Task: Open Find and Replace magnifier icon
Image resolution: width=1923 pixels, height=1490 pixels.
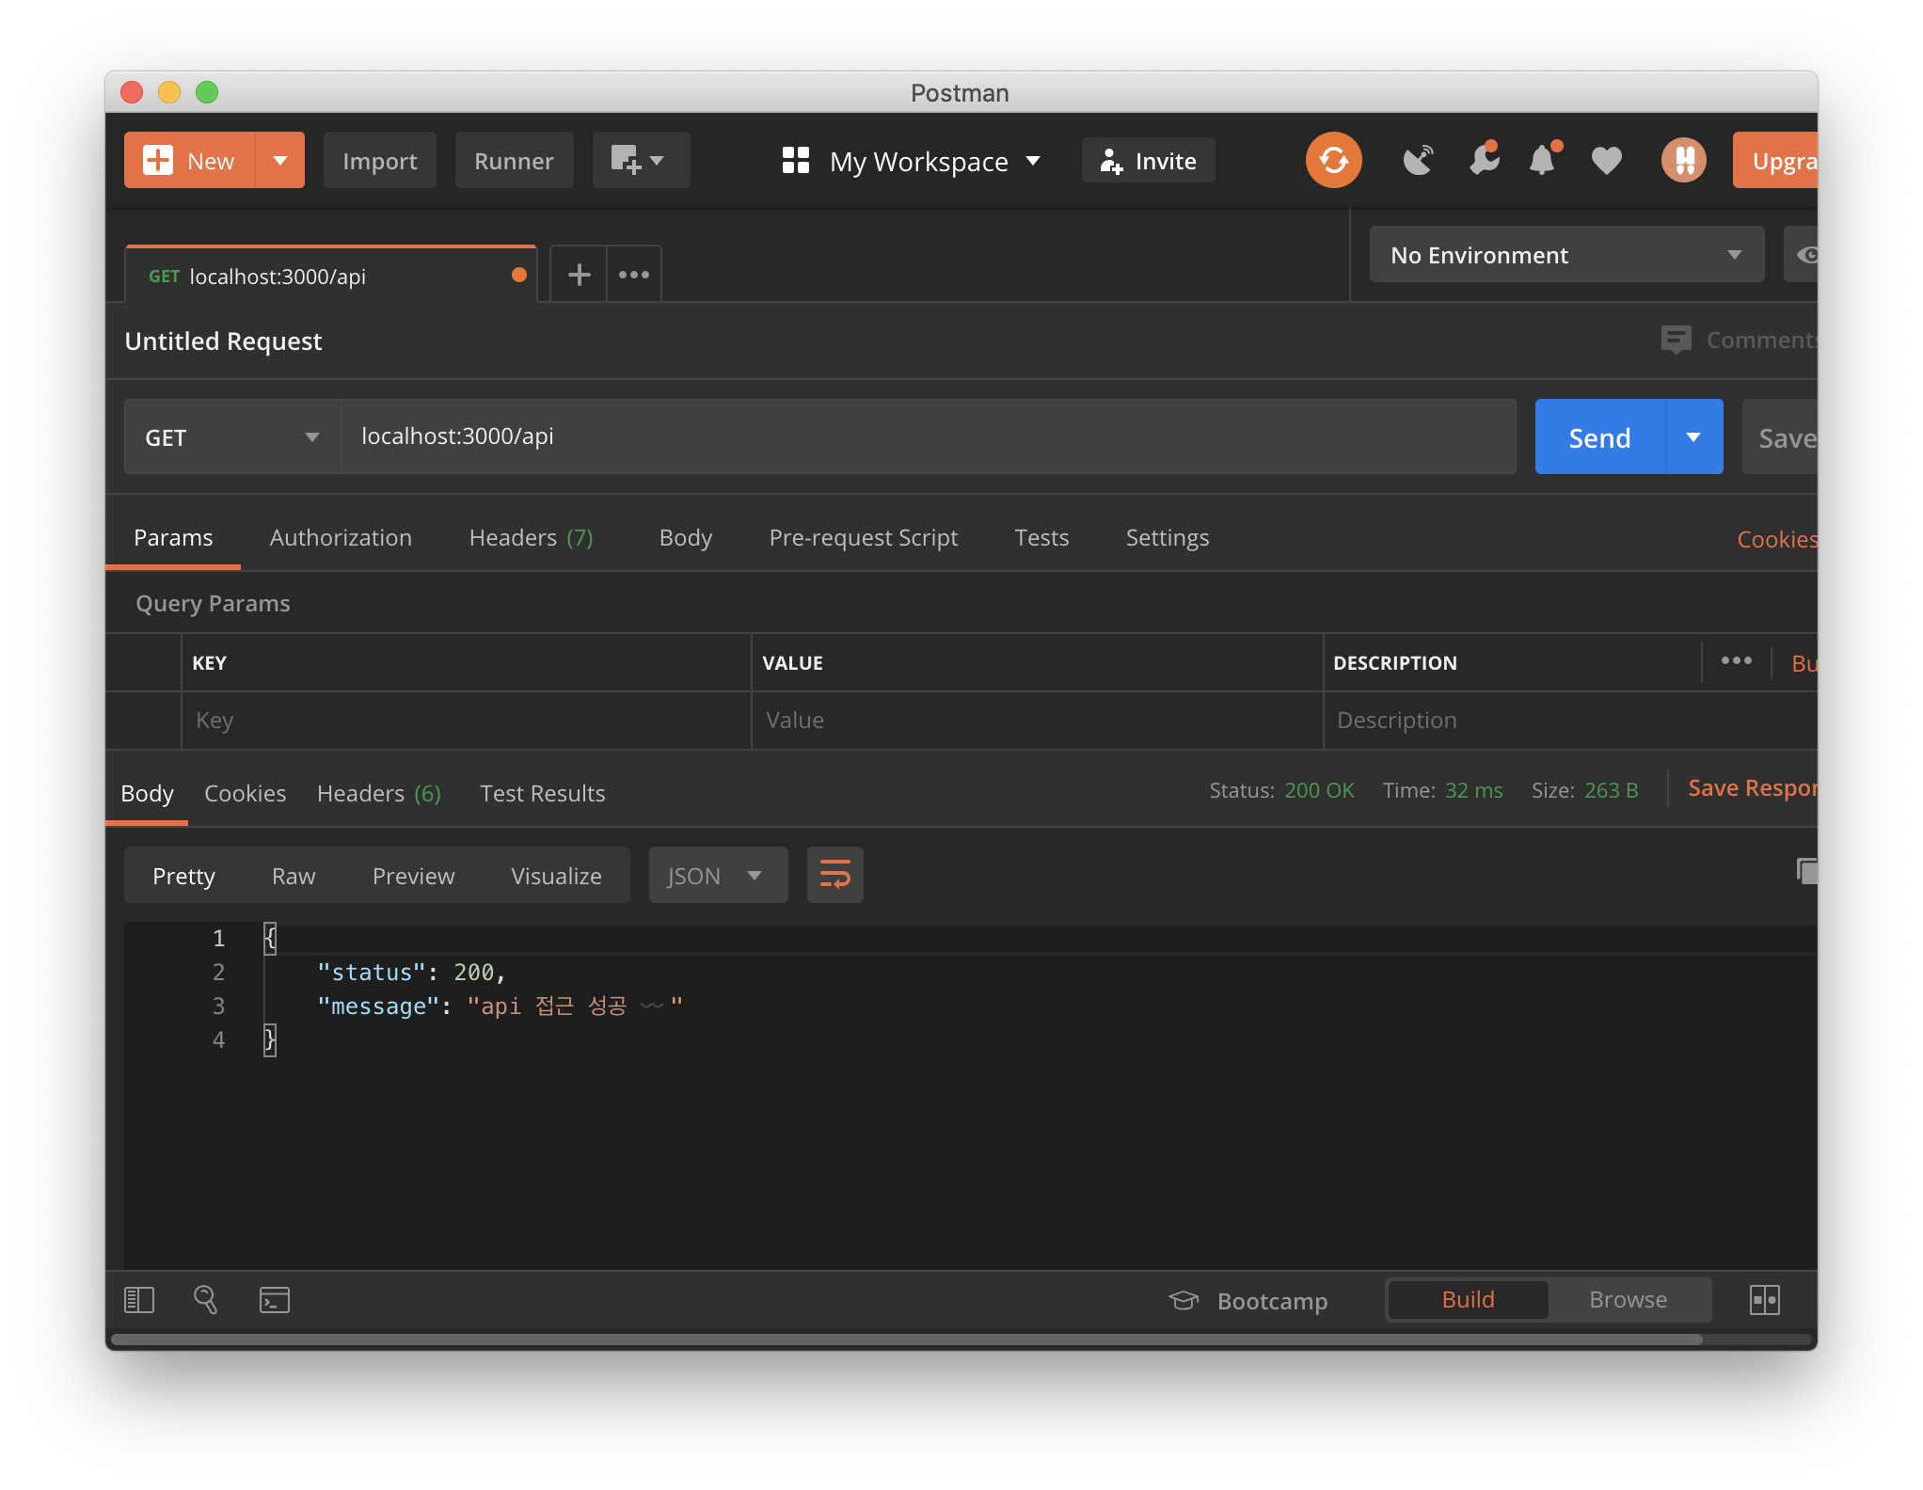Action: pyautogui.click(x=205, y=1300)
